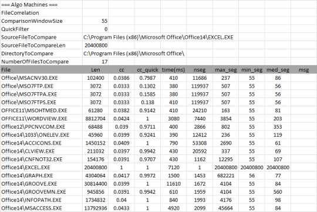Select the max_seg value 682221 for GRAPH.EXE

point(225,176)
